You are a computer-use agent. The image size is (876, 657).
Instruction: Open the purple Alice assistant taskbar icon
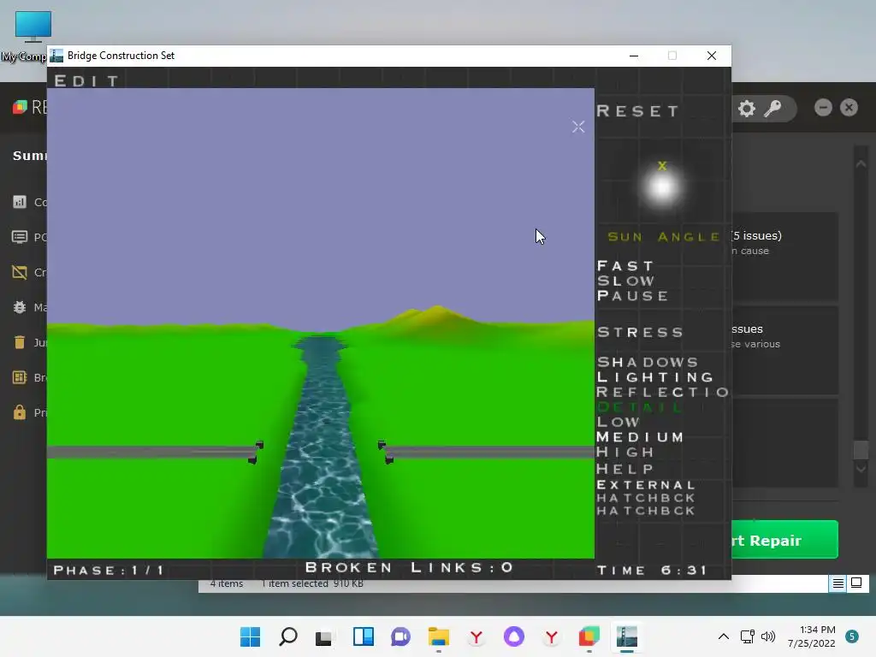coord(514,636)
